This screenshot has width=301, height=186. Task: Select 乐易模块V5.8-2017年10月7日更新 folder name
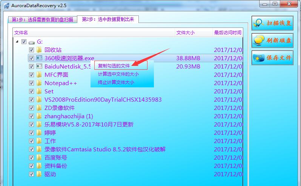click(x=89, y=125)
